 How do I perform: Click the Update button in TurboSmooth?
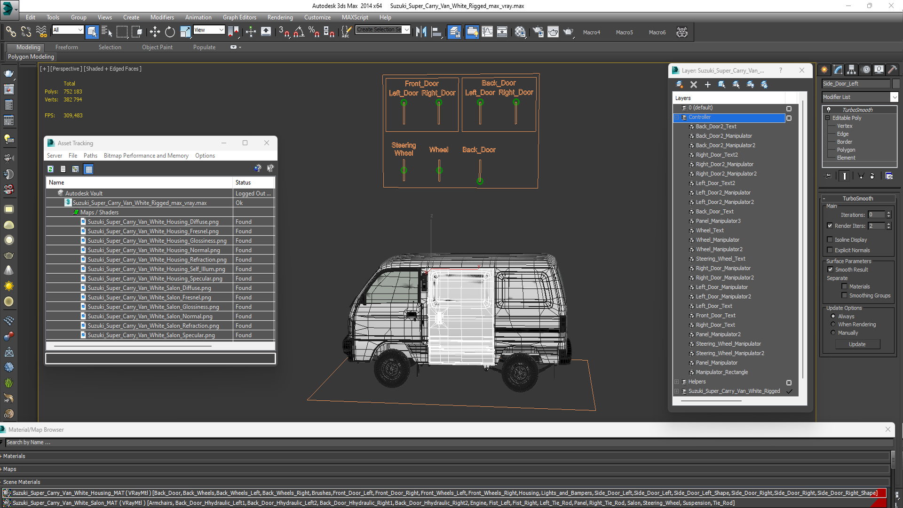point(857,344)
